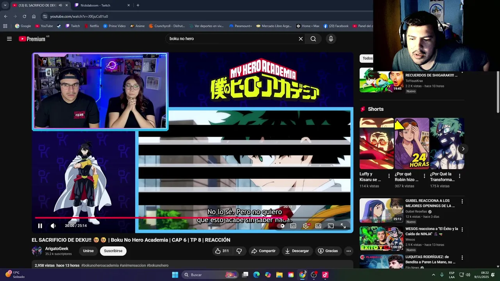Click the Windows Start button
Screen dimensions: 500x281
click(175, 275)
